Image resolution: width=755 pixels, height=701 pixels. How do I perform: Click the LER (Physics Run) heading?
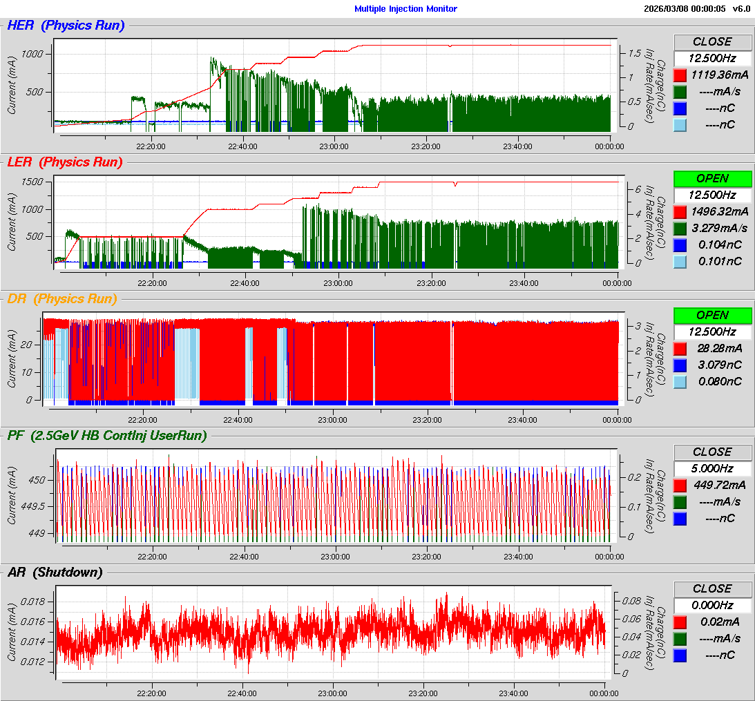pyautogui.click(x=65, y=162)
